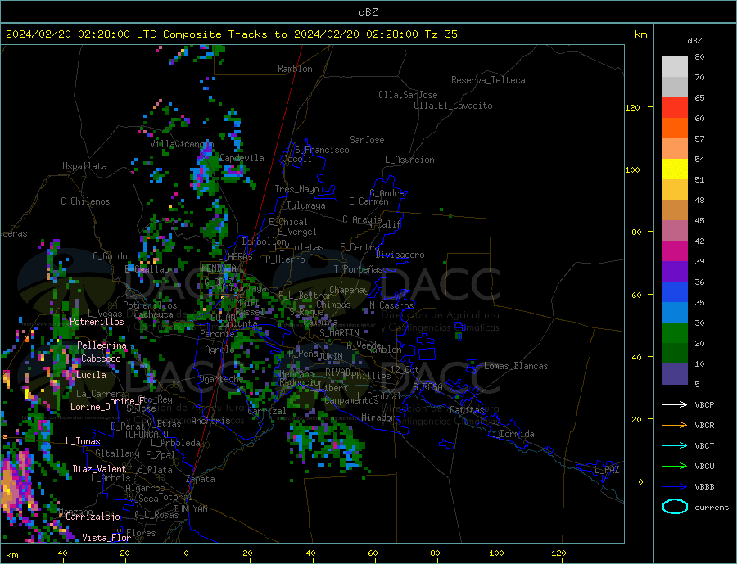Click the 120 tick on vertical km axis
Image resolution: width=737 pixels, height=564 pixels.
pos(633,107)
